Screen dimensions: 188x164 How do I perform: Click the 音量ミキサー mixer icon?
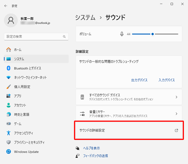point(82,114)
